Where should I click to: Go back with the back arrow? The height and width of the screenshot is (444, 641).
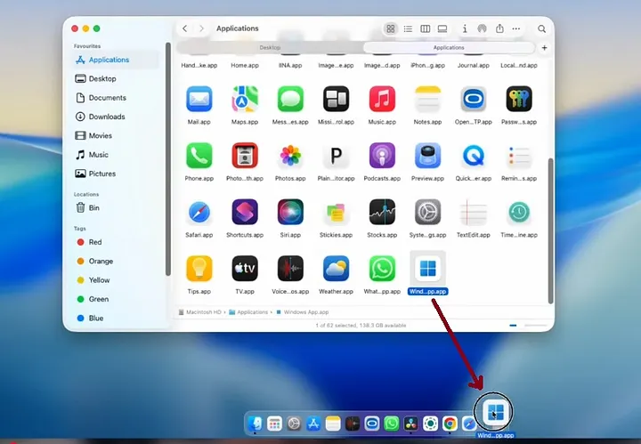[x=185, y=28]
